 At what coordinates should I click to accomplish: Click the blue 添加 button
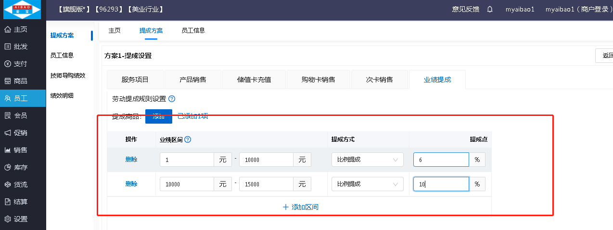[159, 116]
